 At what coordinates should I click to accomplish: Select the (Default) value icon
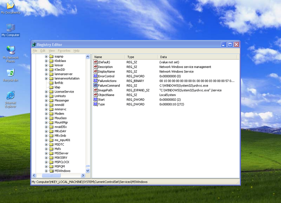click(x=95, y=62)
